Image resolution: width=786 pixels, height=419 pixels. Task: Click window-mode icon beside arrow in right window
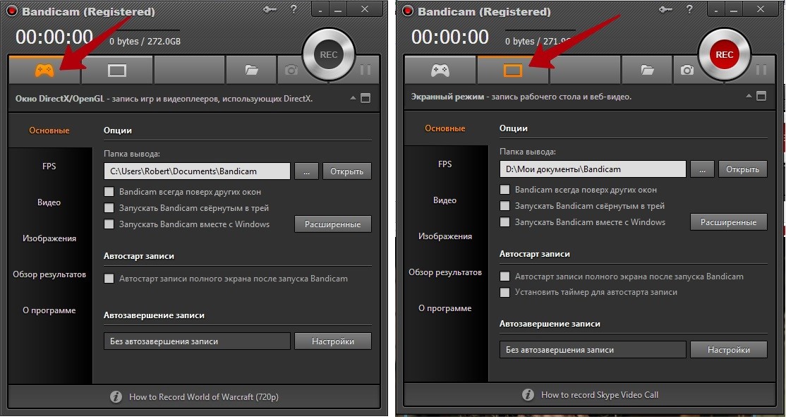(x=761, y=96)
